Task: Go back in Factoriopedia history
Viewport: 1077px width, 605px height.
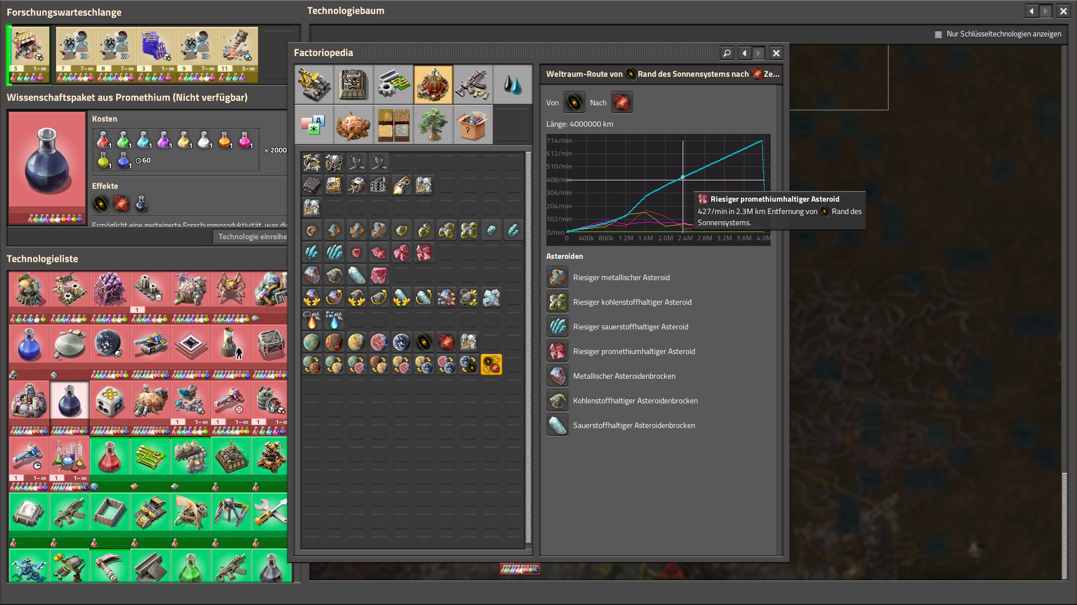Action: [744, 53]
